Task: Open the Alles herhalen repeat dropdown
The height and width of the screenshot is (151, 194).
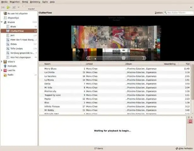Action: pos(184,148)
